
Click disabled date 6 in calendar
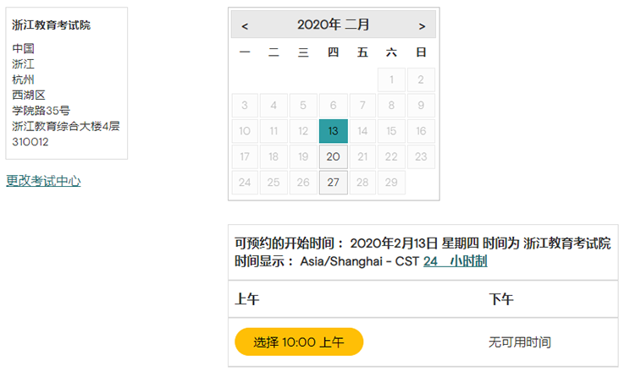[334, 106]
